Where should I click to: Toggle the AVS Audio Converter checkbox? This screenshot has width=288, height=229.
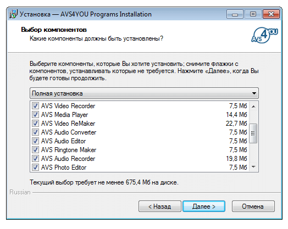pos(35,132)
